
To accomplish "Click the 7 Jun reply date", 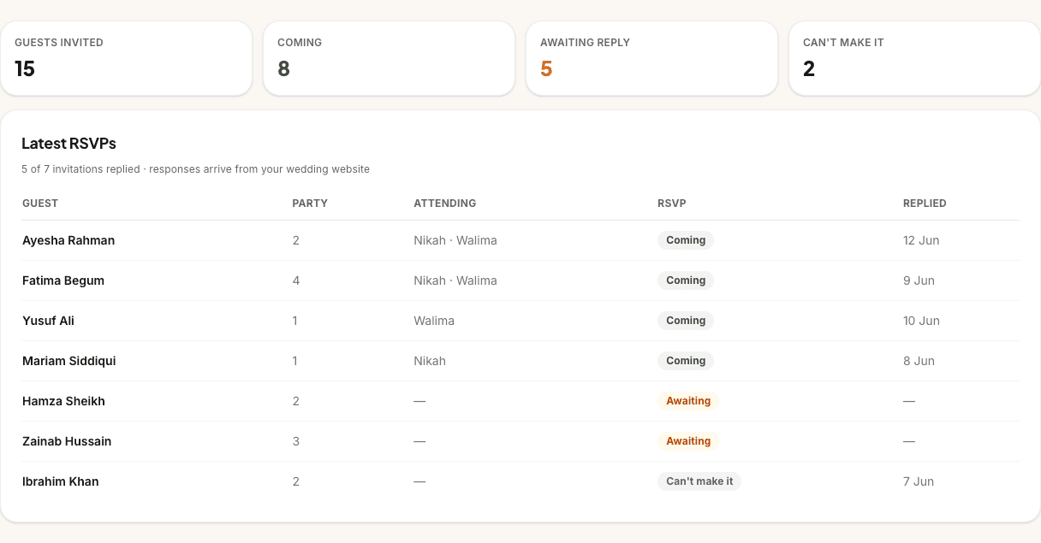I will [x=919, y=481].
